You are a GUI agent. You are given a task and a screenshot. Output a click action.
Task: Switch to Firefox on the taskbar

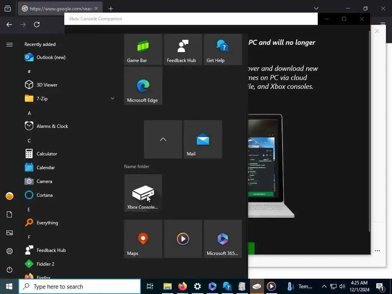point(183,286)
